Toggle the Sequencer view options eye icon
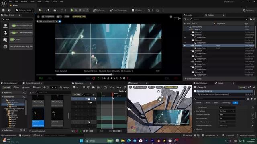The image size is (257, 144). tap(119, 87)
